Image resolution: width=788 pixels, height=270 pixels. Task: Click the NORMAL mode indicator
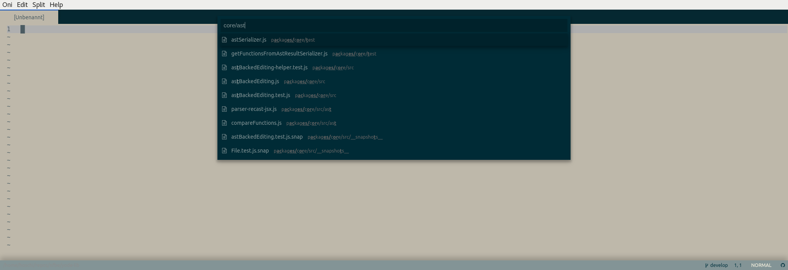coord(761,265)
